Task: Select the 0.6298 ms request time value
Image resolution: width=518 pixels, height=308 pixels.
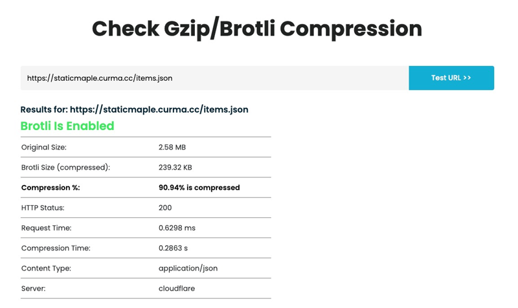Action: [x=177, y=228]
